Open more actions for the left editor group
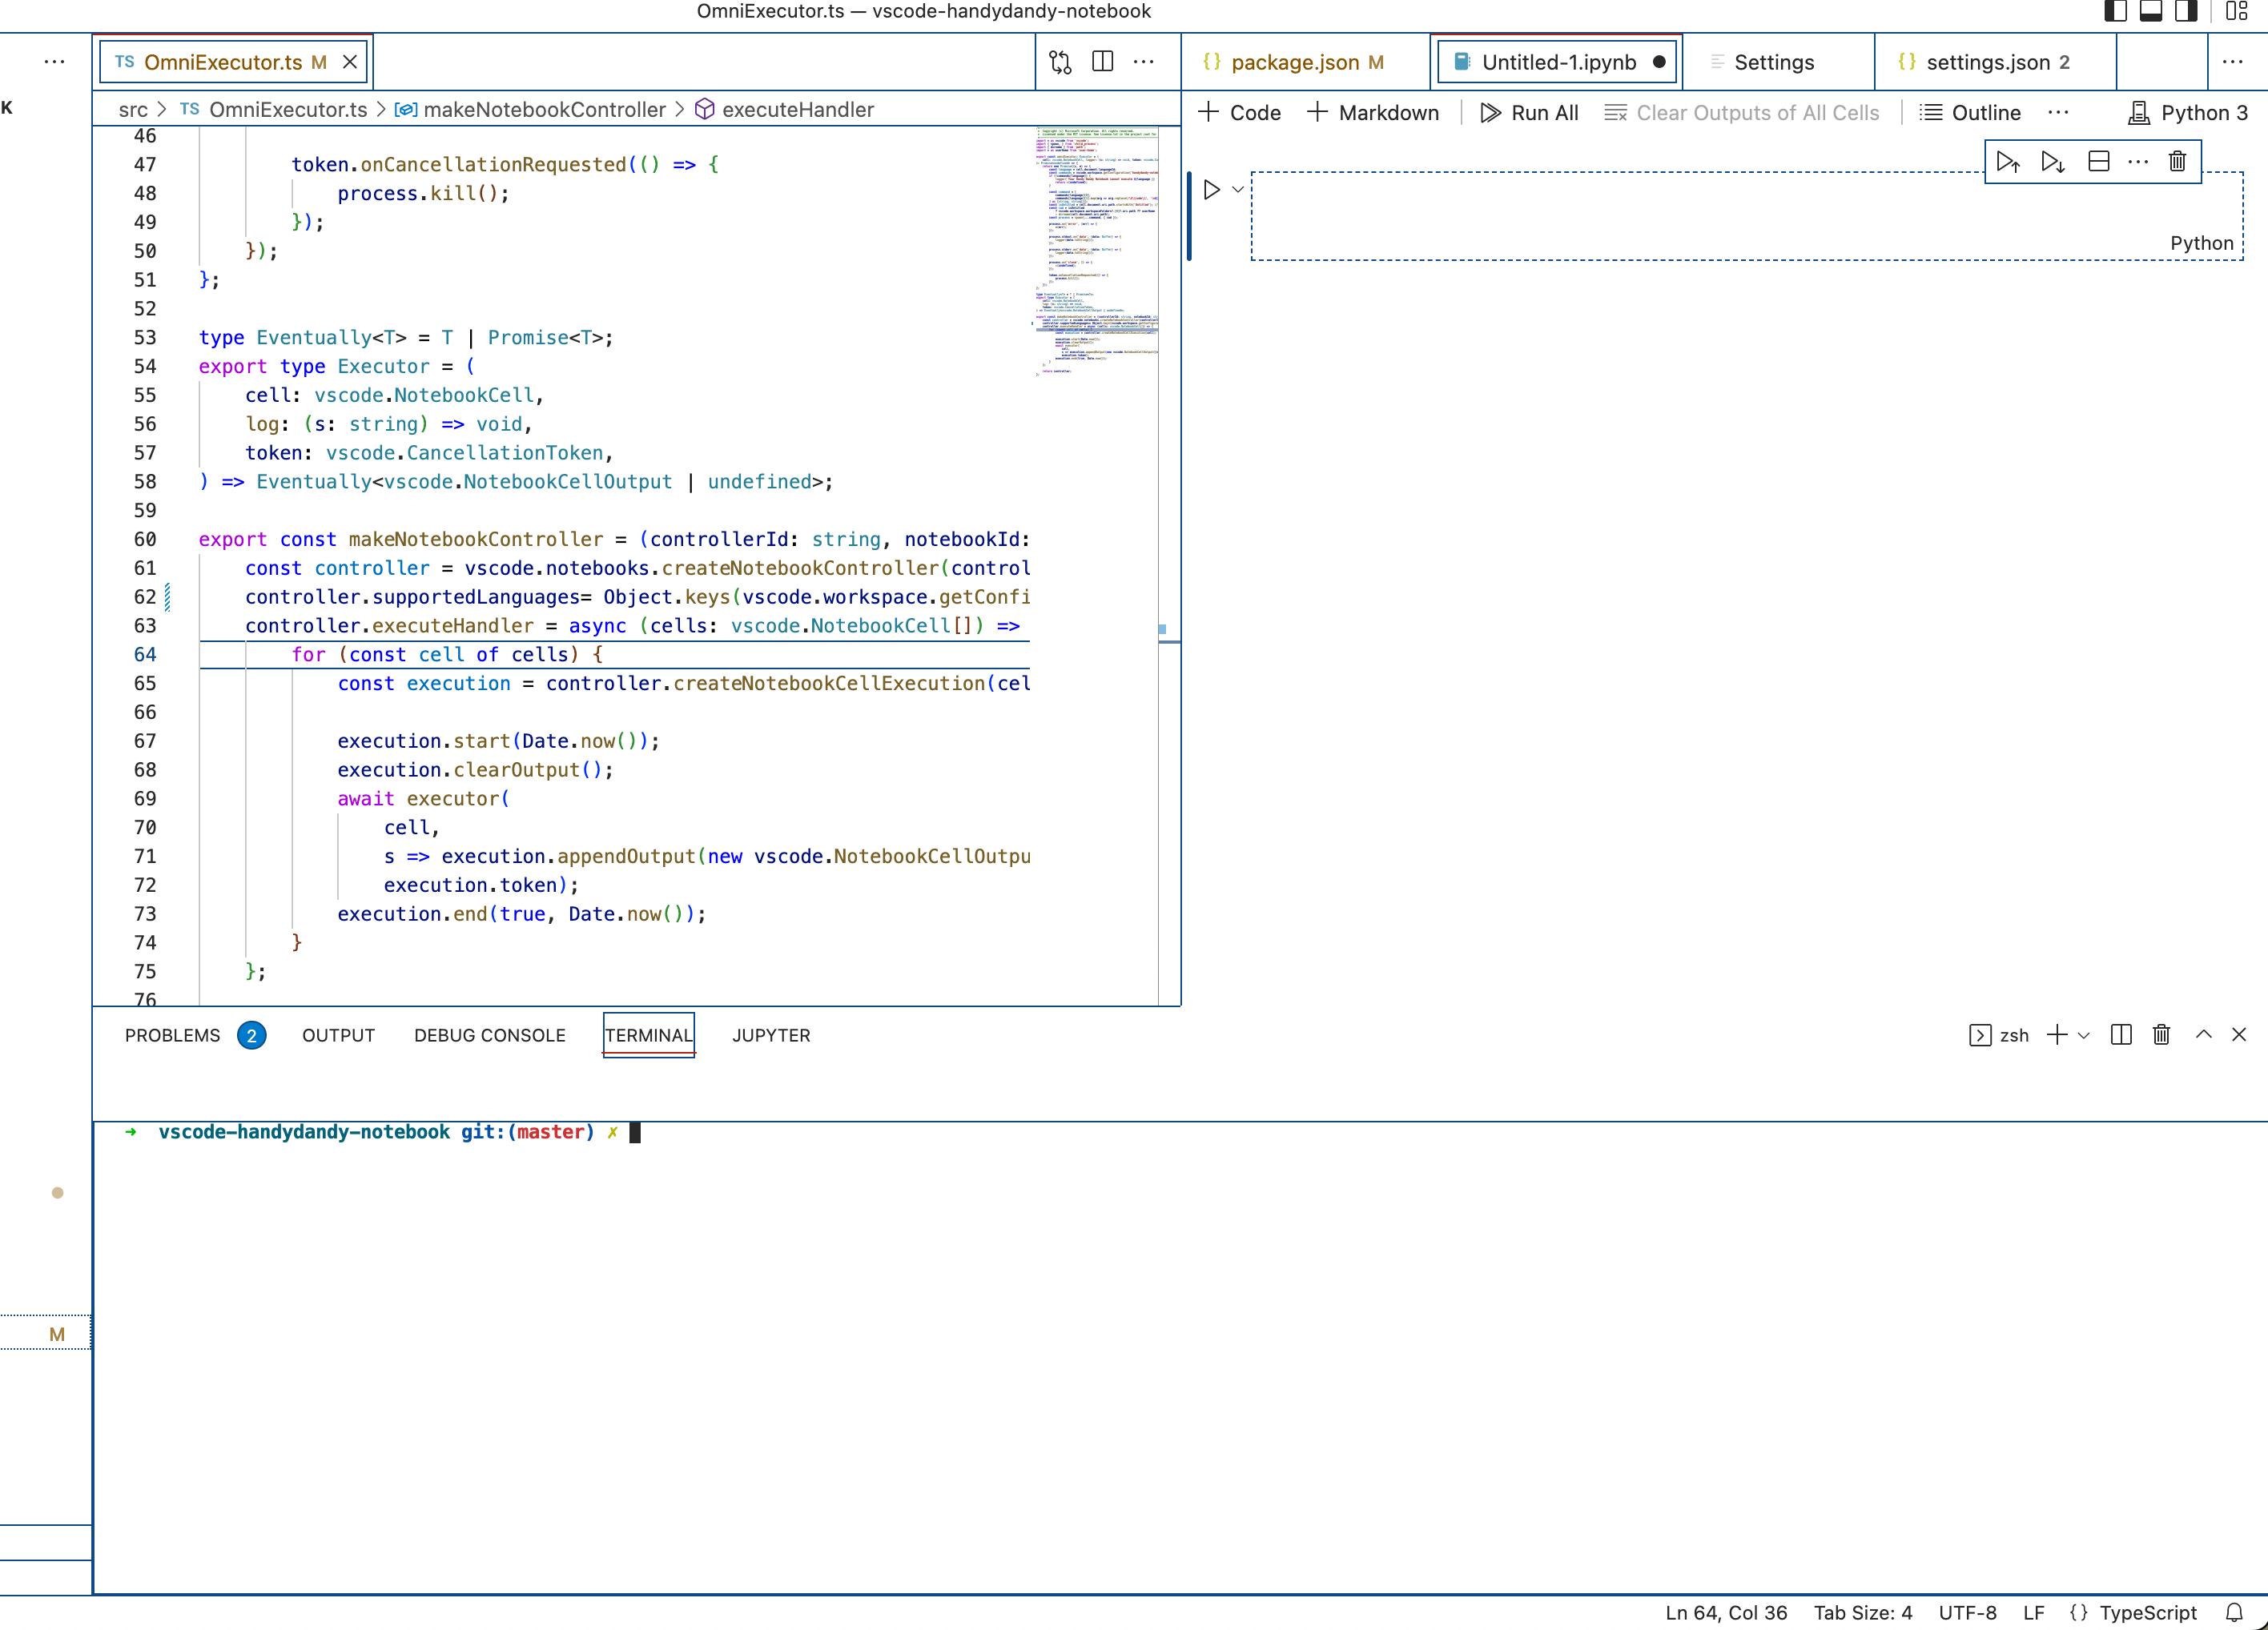The height and width of the screenshot is (1630, 2268). pos(1143,62)
